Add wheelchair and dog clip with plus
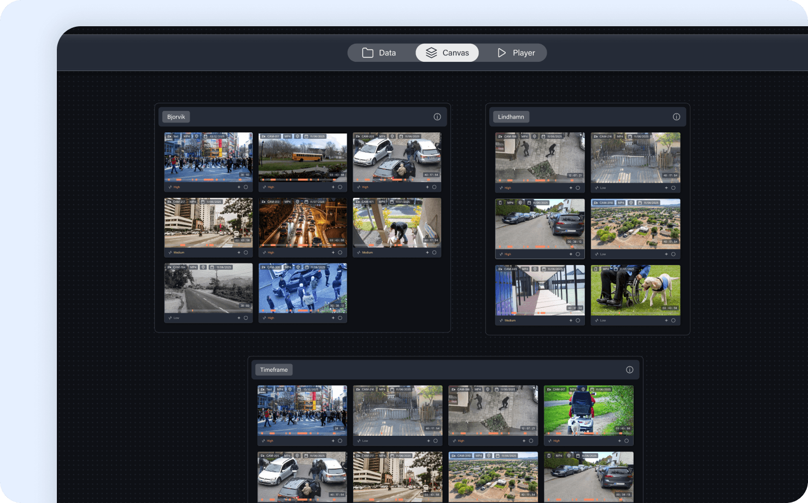Viewport: 808px width, 503px height. (x=666, y=320)
